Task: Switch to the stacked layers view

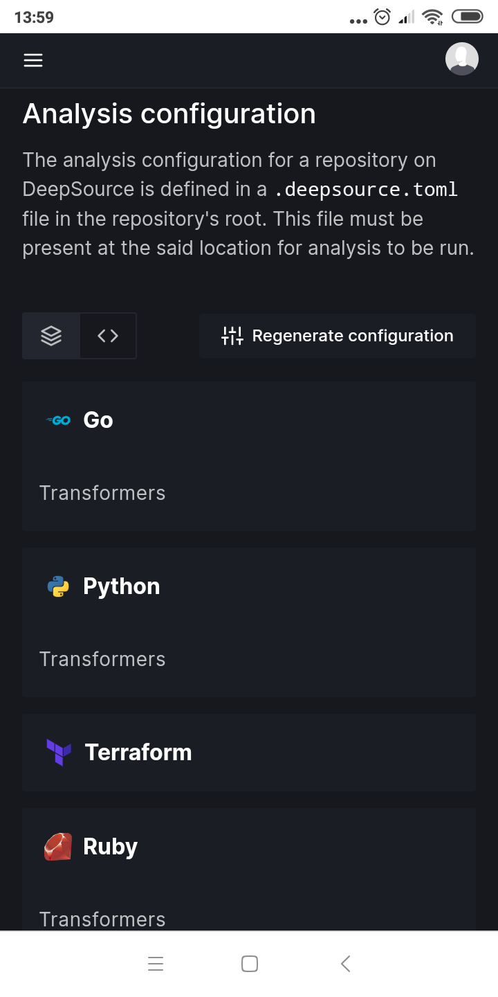Action: (51, 336)
